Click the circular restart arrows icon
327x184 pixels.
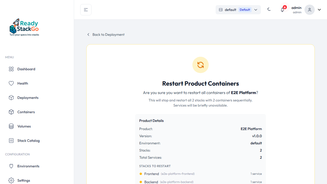click(200, 65)
